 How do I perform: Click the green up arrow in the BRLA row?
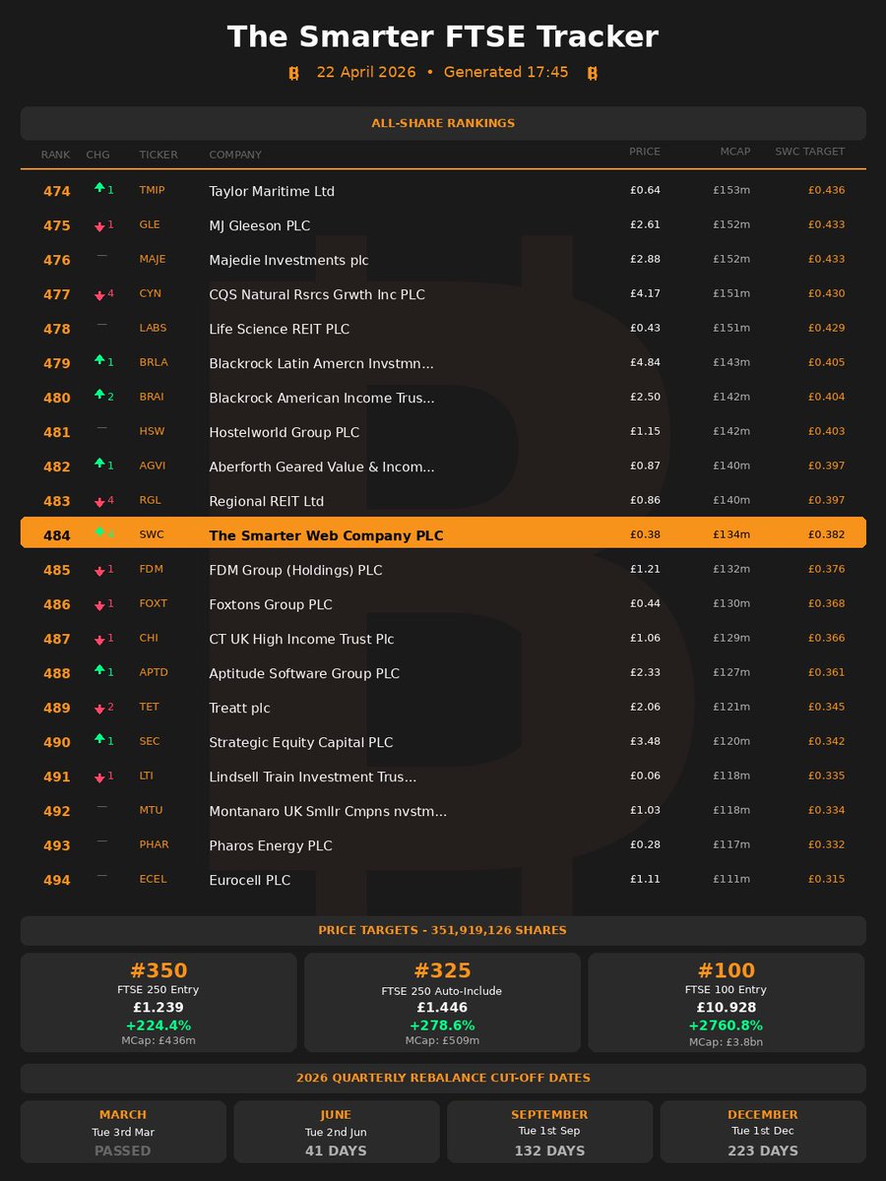(99, 359)
